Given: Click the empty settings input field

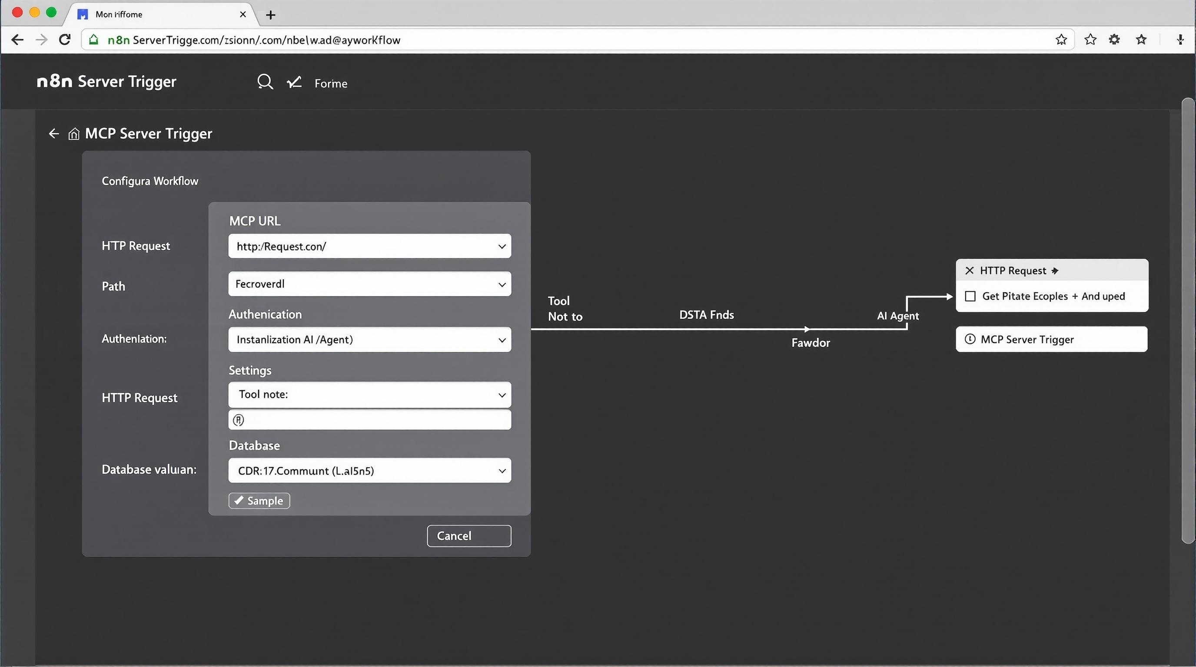Looking at the screenshot, I should point(369,420).
